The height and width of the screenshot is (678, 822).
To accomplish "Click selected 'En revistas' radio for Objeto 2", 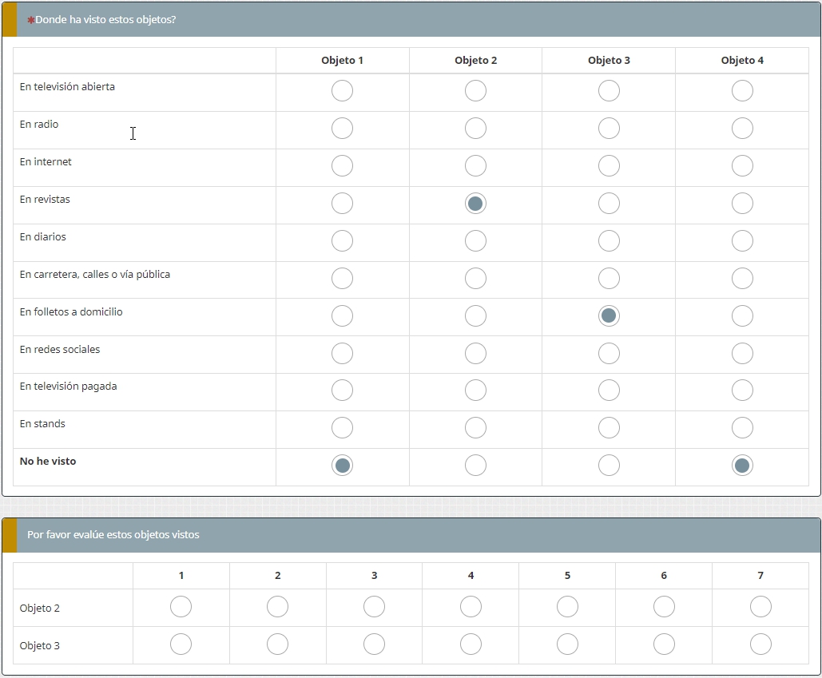I will (x=475, y=204).
